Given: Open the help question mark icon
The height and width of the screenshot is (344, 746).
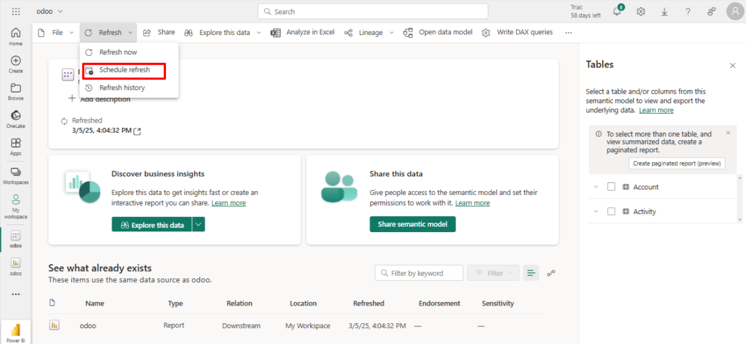Looking at the screenshot, I should tap(687, 12).
